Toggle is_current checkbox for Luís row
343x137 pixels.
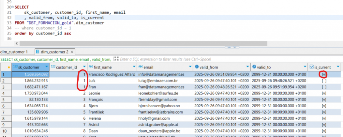(x=324, y=81)
